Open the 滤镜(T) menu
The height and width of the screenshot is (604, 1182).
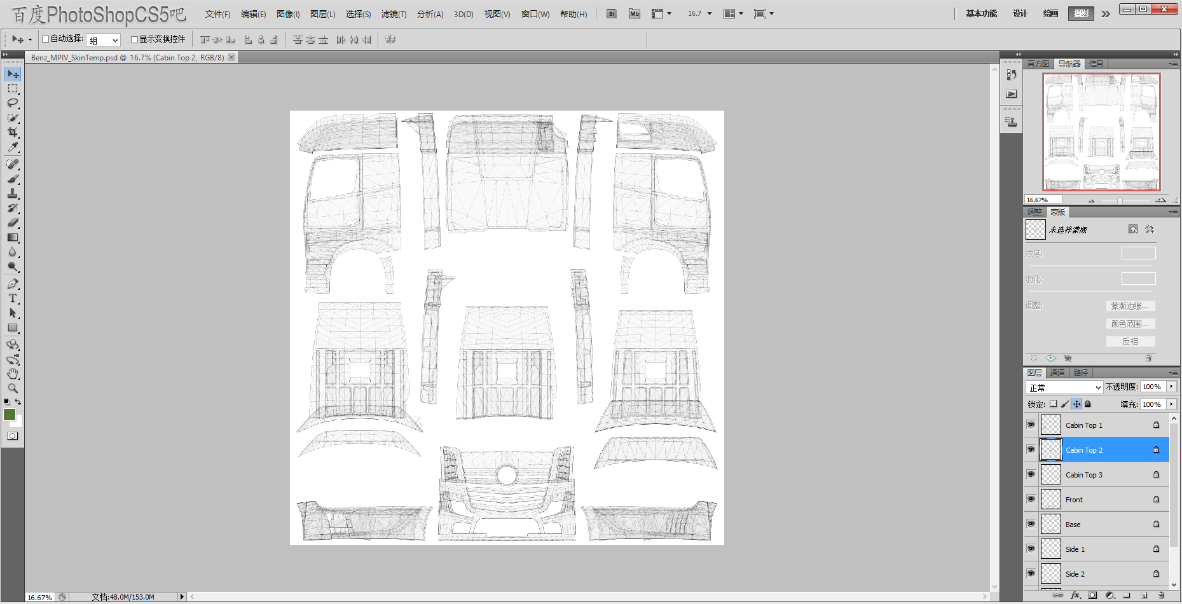coord(394,14)
